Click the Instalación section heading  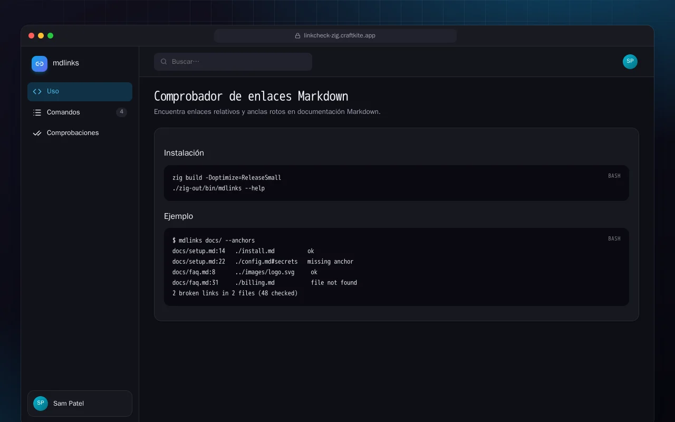point(184,153)
